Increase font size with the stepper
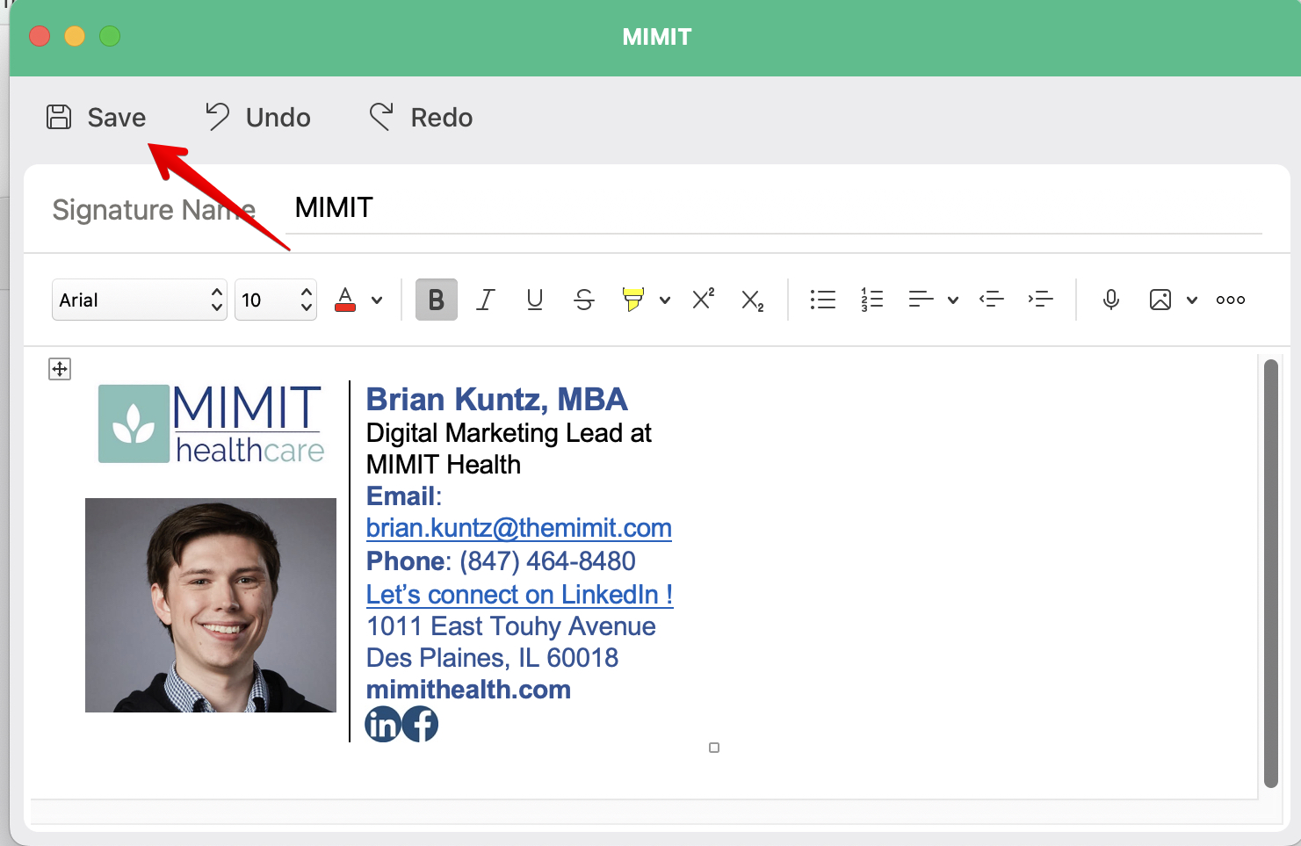The height and width of the screenshot is (846, 1301). point(305,293)
